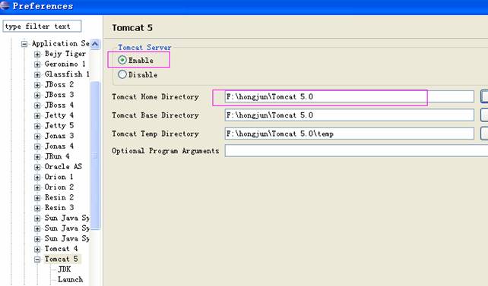The image size is (488, 286).
Task: Select Jonas 3 in the tree
Action: (59, 136)
